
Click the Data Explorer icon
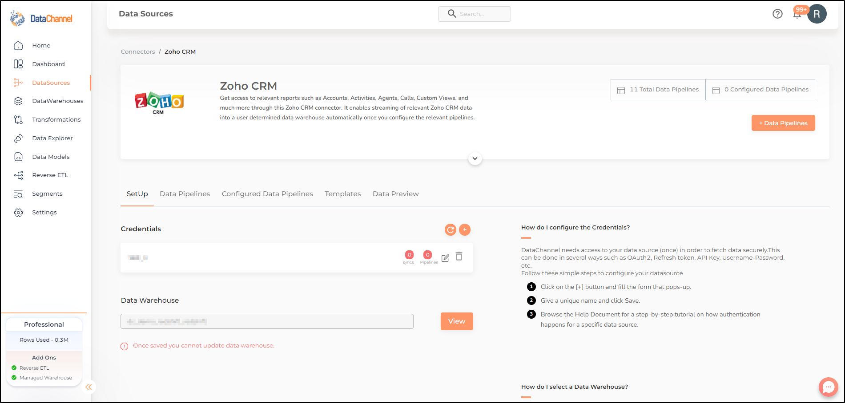[x=18, y=138]
